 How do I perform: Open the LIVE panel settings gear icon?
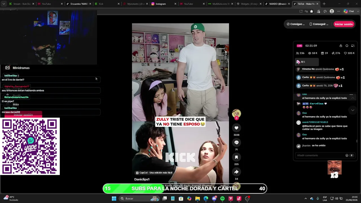(347, 46)
